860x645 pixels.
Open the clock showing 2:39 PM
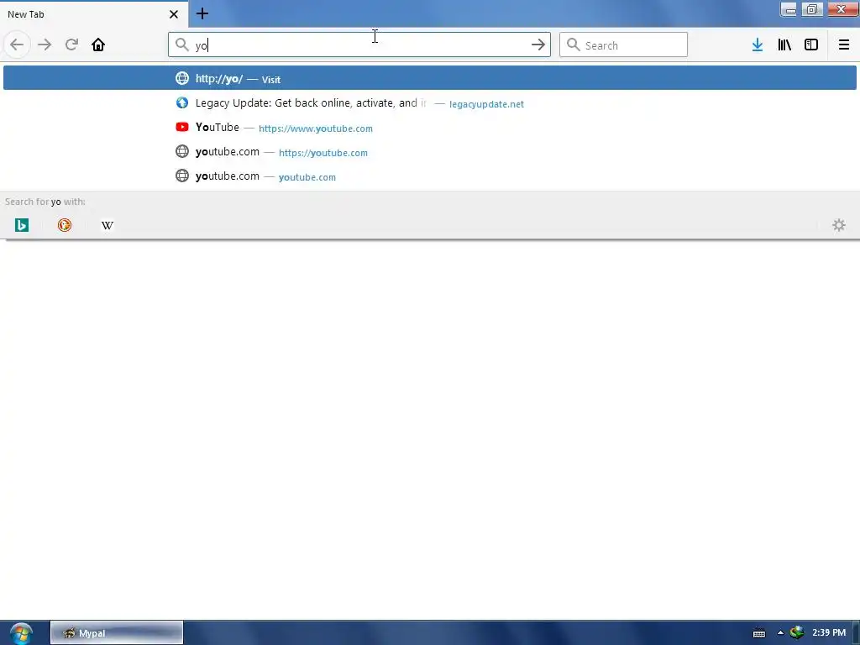click(x=829, y=632)
